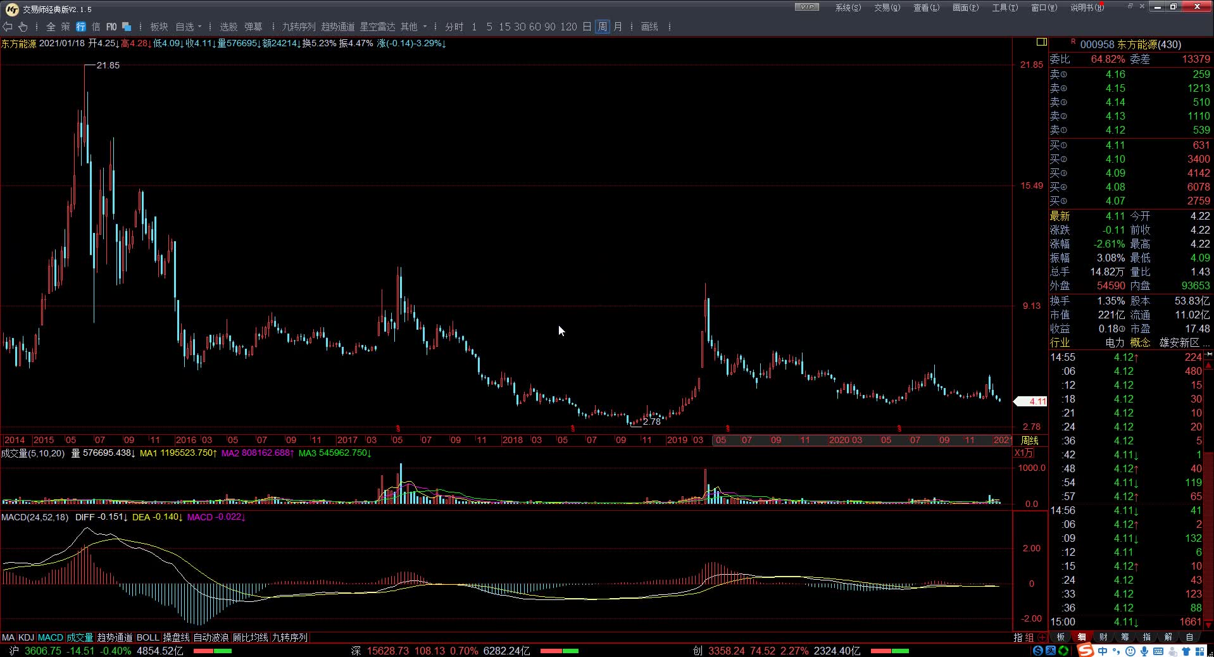Select the hand pointer tool icon

[x=23, y=27]
